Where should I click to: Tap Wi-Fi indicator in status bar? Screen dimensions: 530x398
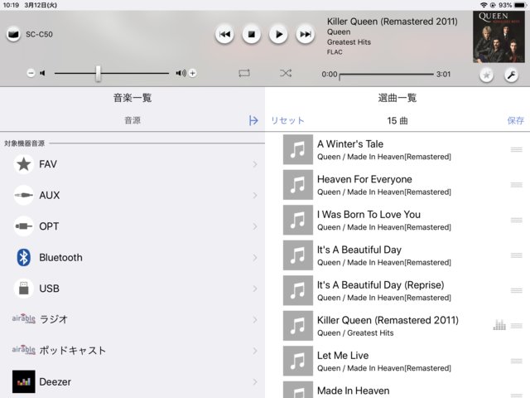[x=484, y=5]
